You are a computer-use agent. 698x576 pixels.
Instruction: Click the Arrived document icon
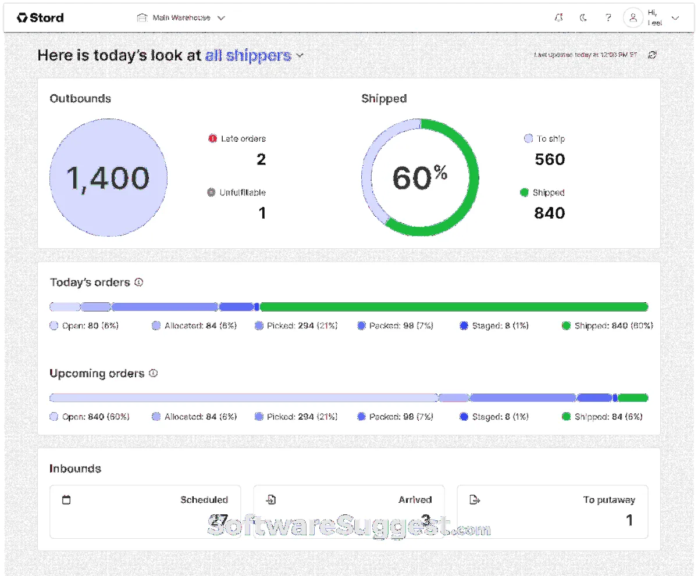[x=270, y=500]
